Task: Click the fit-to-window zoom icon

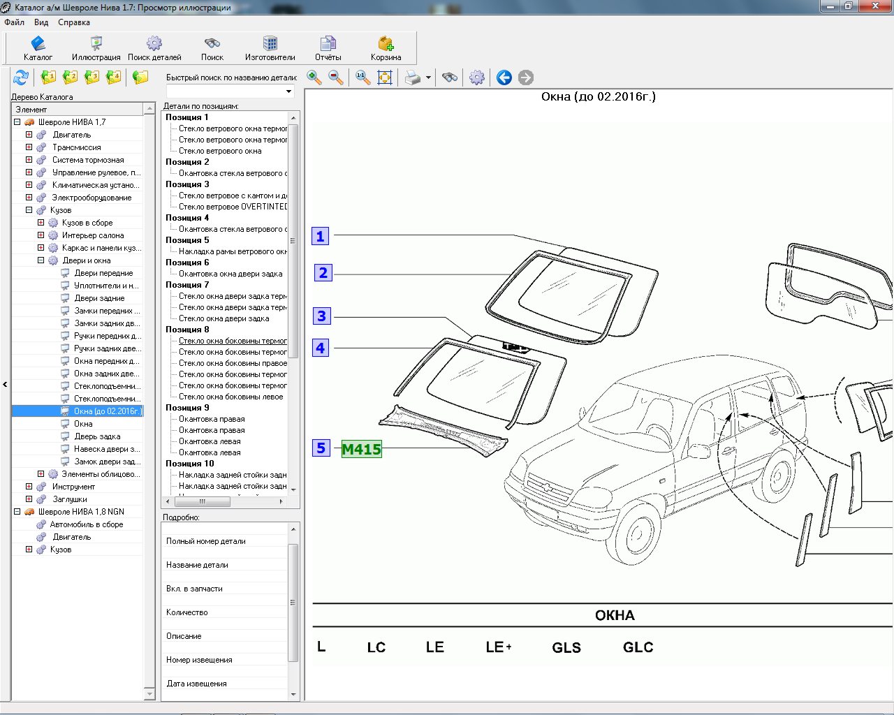Action: click(385, 78)
